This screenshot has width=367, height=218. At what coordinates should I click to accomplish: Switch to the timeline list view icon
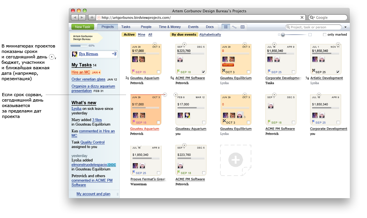coord(234,27)
